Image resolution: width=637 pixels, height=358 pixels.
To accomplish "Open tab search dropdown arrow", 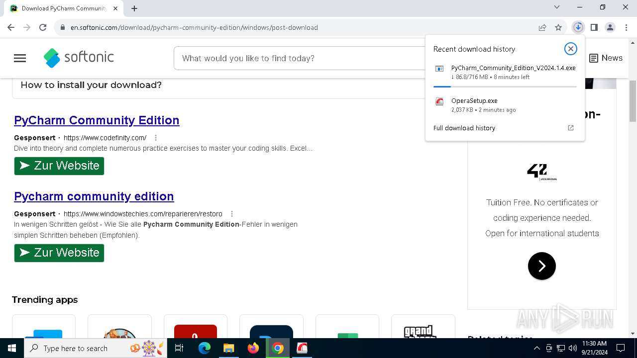I will (x=557, y=7).
